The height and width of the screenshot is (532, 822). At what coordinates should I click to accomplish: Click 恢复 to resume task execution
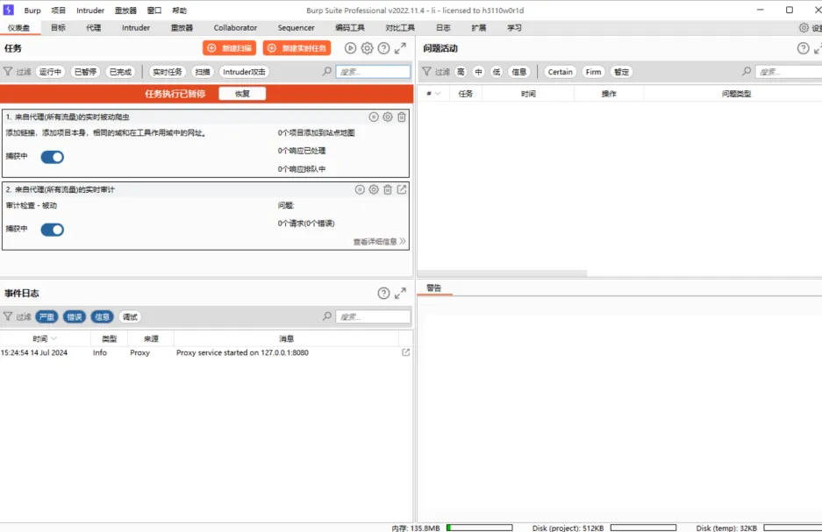(x=242, y=94)
